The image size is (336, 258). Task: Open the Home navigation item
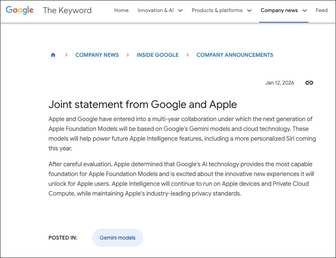coord(121,11)
